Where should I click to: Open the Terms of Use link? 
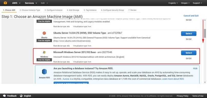(x=198, y=96)
